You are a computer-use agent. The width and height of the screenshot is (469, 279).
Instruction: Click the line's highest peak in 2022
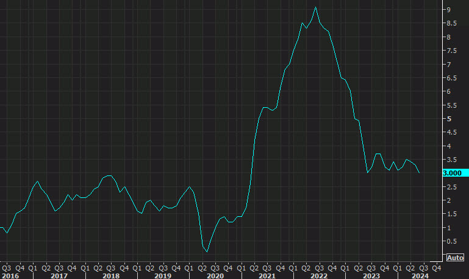pos(315,7)
